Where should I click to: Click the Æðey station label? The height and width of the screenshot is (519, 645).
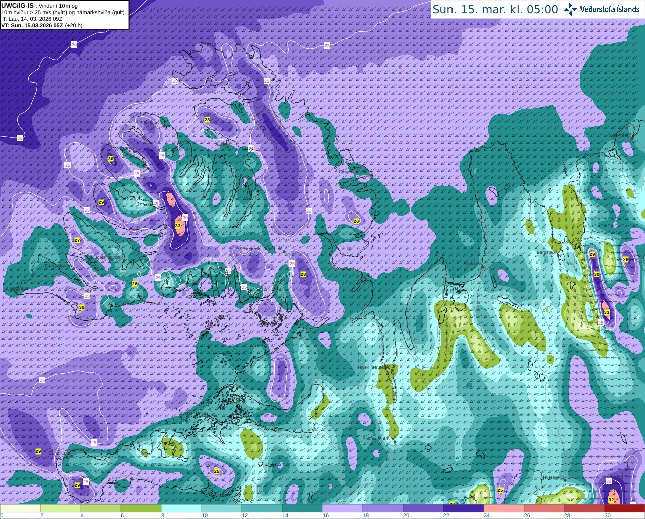tap(222, 144)
